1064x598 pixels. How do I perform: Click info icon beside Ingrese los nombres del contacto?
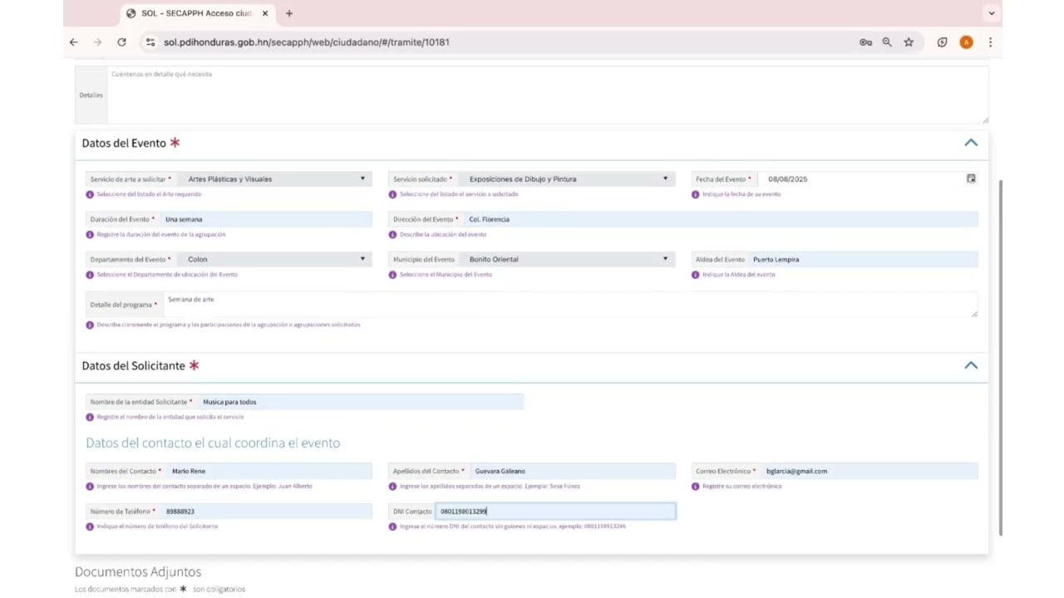(90, 486)
